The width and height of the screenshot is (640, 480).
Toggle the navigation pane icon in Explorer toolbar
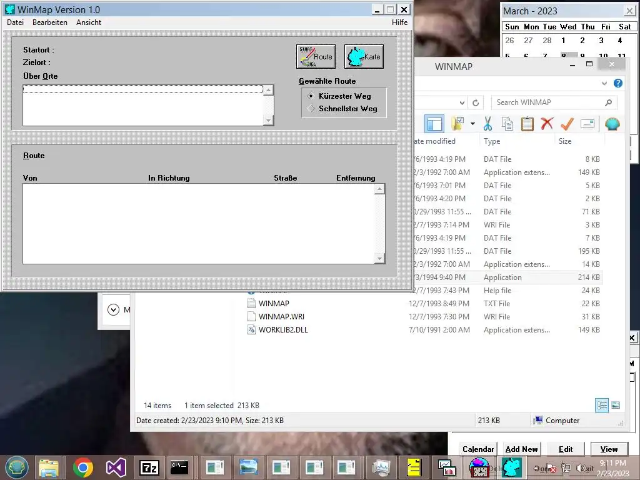pos(434,124)
